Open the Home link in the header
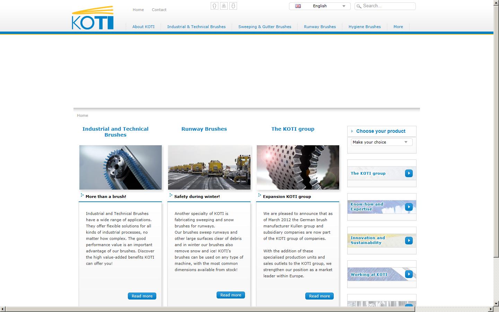 pos(138,10)
